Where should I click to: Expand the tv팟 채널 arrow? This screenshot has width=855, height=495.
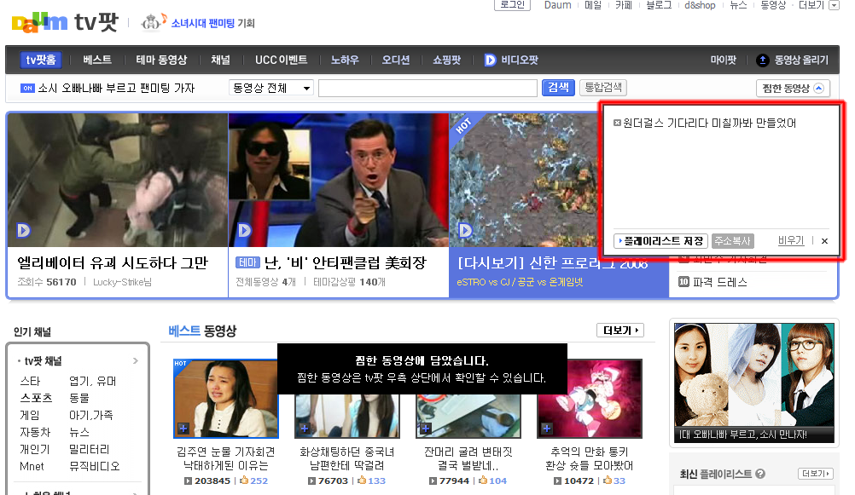pyautogui.click(x=135, y=360)
